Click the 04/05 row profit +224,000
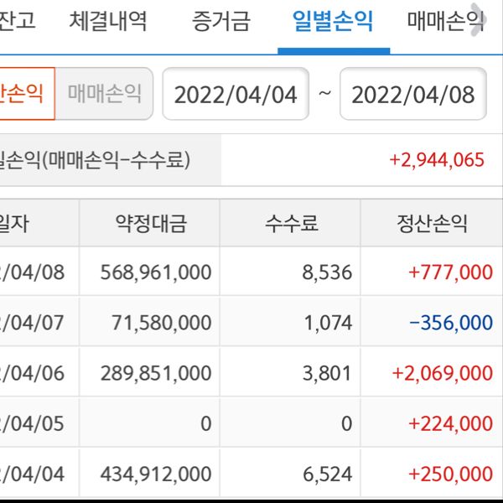This screenshot has height=503, width=503. pos(450,423)
